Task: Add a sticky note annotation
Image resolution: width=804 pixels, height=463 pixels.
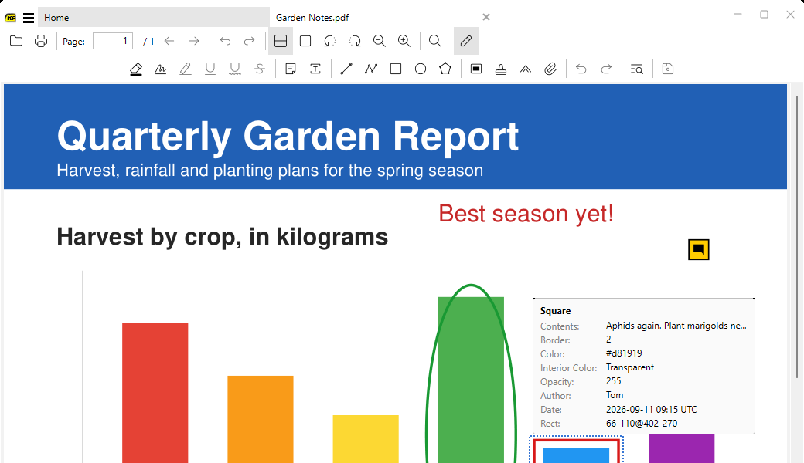Action: point(291,69)
